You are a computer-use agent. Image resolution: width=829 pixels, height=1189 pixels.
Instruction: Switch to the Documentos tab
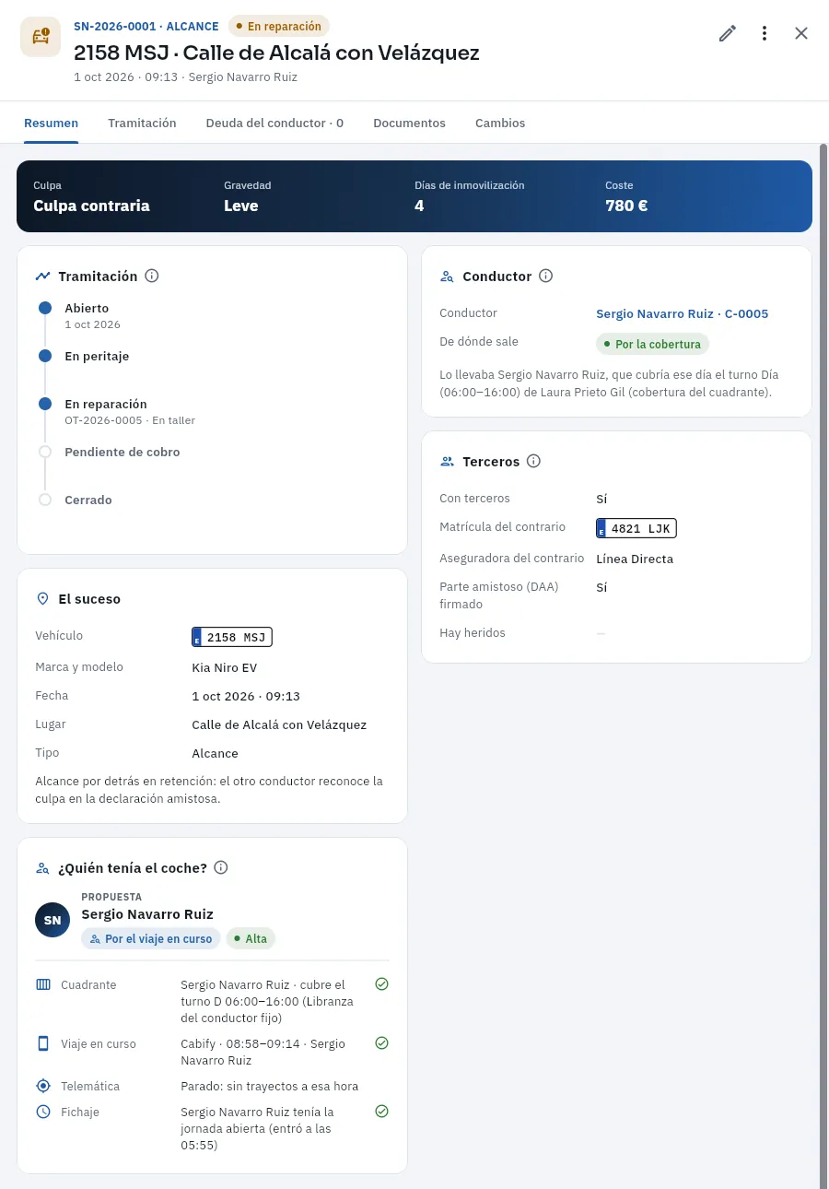coord(409,123)
